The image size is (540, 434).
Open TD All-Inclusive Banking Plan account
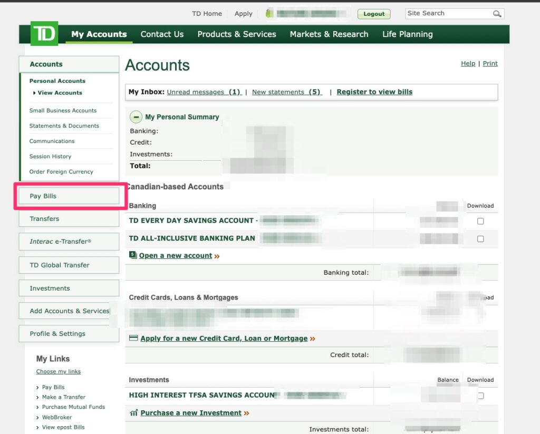[192, 238]
